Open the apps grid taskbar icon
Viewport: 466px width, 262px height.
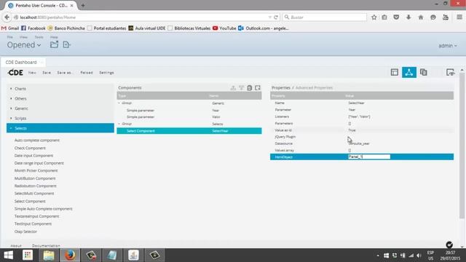click(x=28, y=255)
